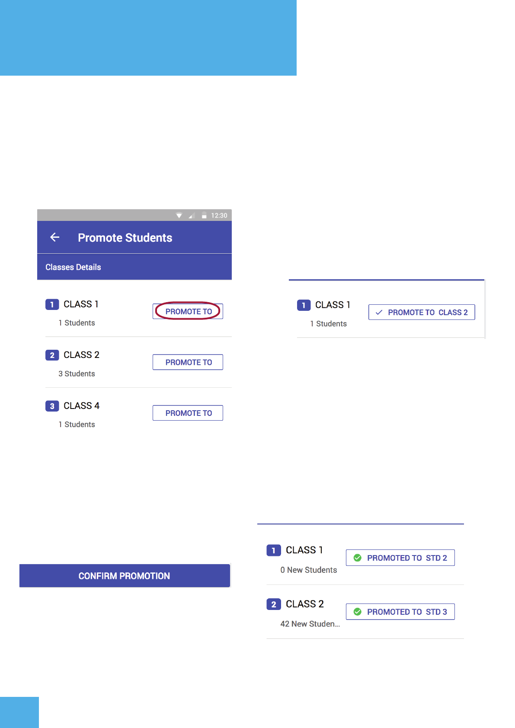Tap the back arrow in Promote Students header

tap(55, 237)
